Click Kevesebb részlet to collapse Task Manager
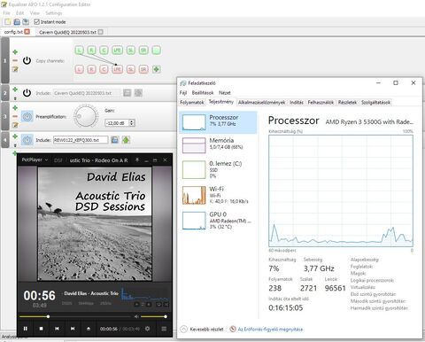Viewport: 425px width, 342px height. pos(202,329)
